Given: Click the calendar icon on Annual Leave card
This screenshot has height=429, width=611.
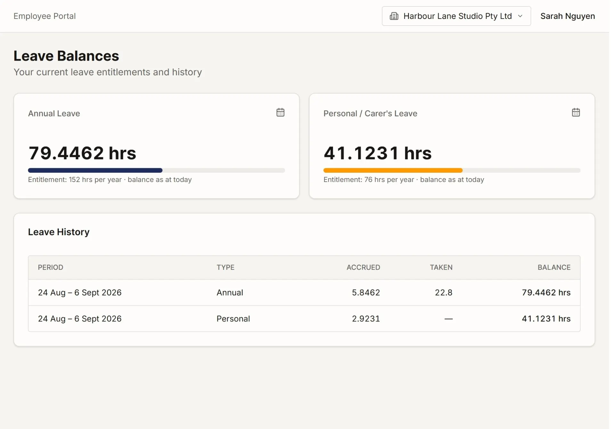Looking at the screenshot, I should pyautogui.click(x=280, y=112).
